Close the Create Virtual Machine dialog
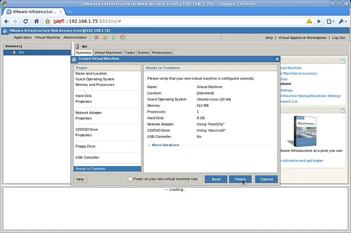Screen dimensions: 351x233 click(277, 59)
